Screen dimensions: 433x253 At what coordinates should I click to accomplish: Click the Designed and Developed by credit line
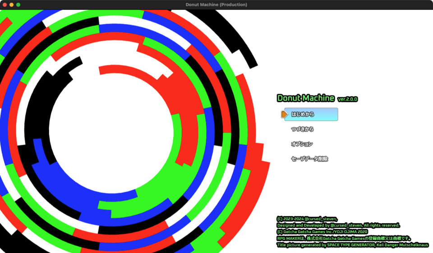tap(338, 225)
